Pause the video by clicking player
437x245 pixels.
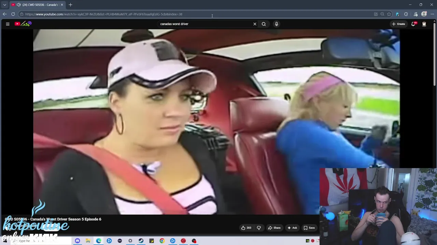pyautogui.click(x=216, y=122)
